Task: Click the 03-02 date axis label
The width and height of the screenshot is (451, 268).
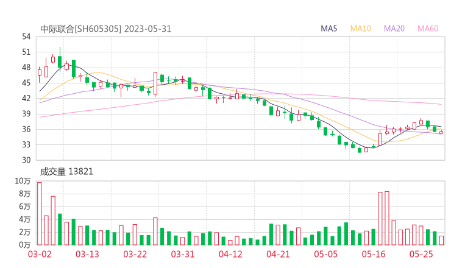Action: tap(40, 254)
